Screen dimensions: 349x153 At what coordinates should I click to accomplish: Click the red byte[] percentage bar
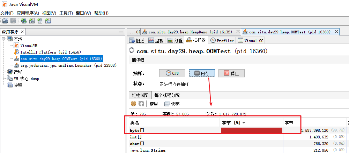pos(252,130)
